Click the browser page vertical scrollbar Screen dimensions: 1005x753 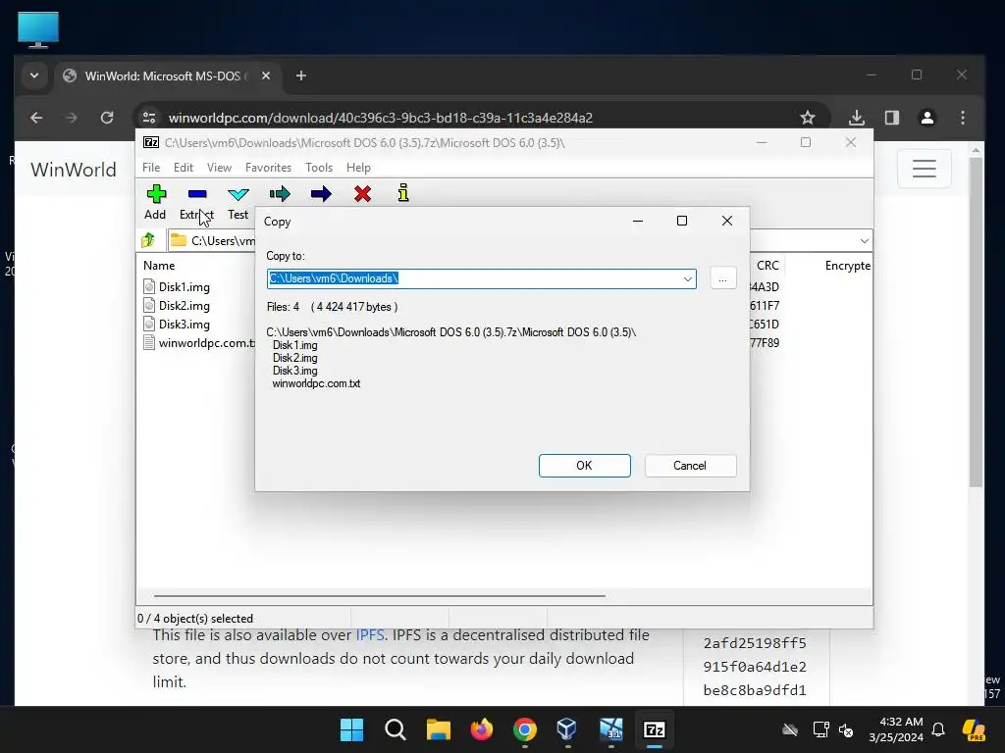[976, 321]
